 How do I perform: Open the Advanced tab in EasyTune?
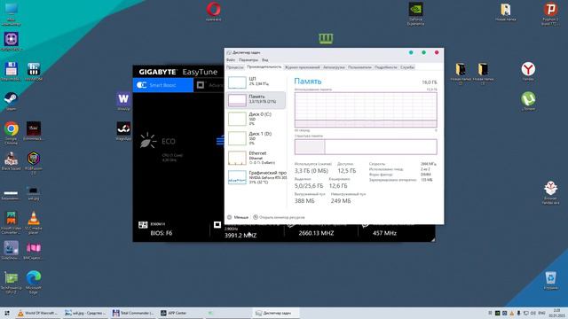[209, 85]
